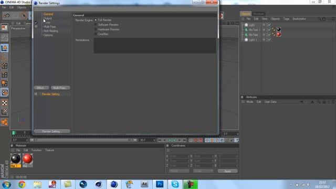Click the orange L-shaped axis icon in left palette
This screenshot has width=336, height=189.
(x=4, y=57)
